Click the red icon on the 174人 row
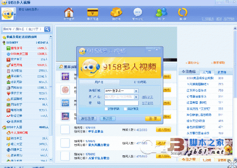This screenshot has width=237, height=168. point(8,60)
